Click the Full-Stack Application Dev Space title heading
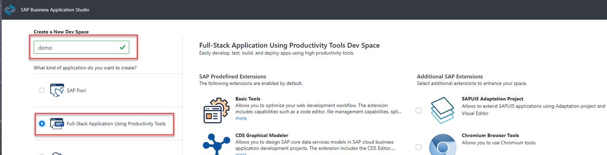The image size is (607, 155). click(289, 45)
